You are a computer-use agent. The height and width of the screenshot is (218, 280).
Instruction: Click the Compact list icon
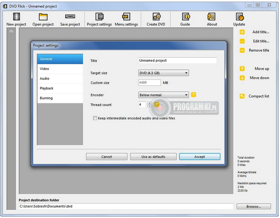point(242,96)
